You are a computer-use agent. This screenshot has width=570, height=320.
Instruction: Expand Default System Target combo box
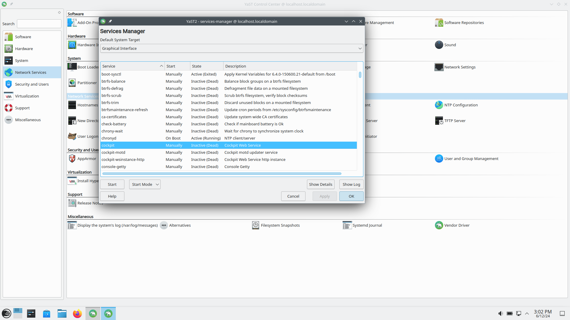click(232, 48)
